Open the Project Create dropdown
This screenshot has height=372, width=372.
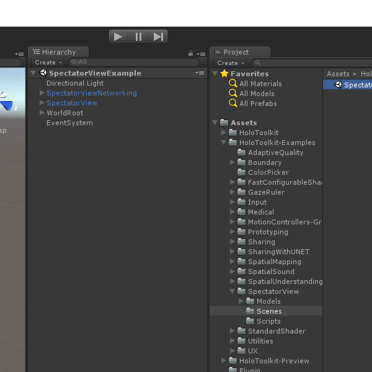pyautogui.click(x=231, y=63)
